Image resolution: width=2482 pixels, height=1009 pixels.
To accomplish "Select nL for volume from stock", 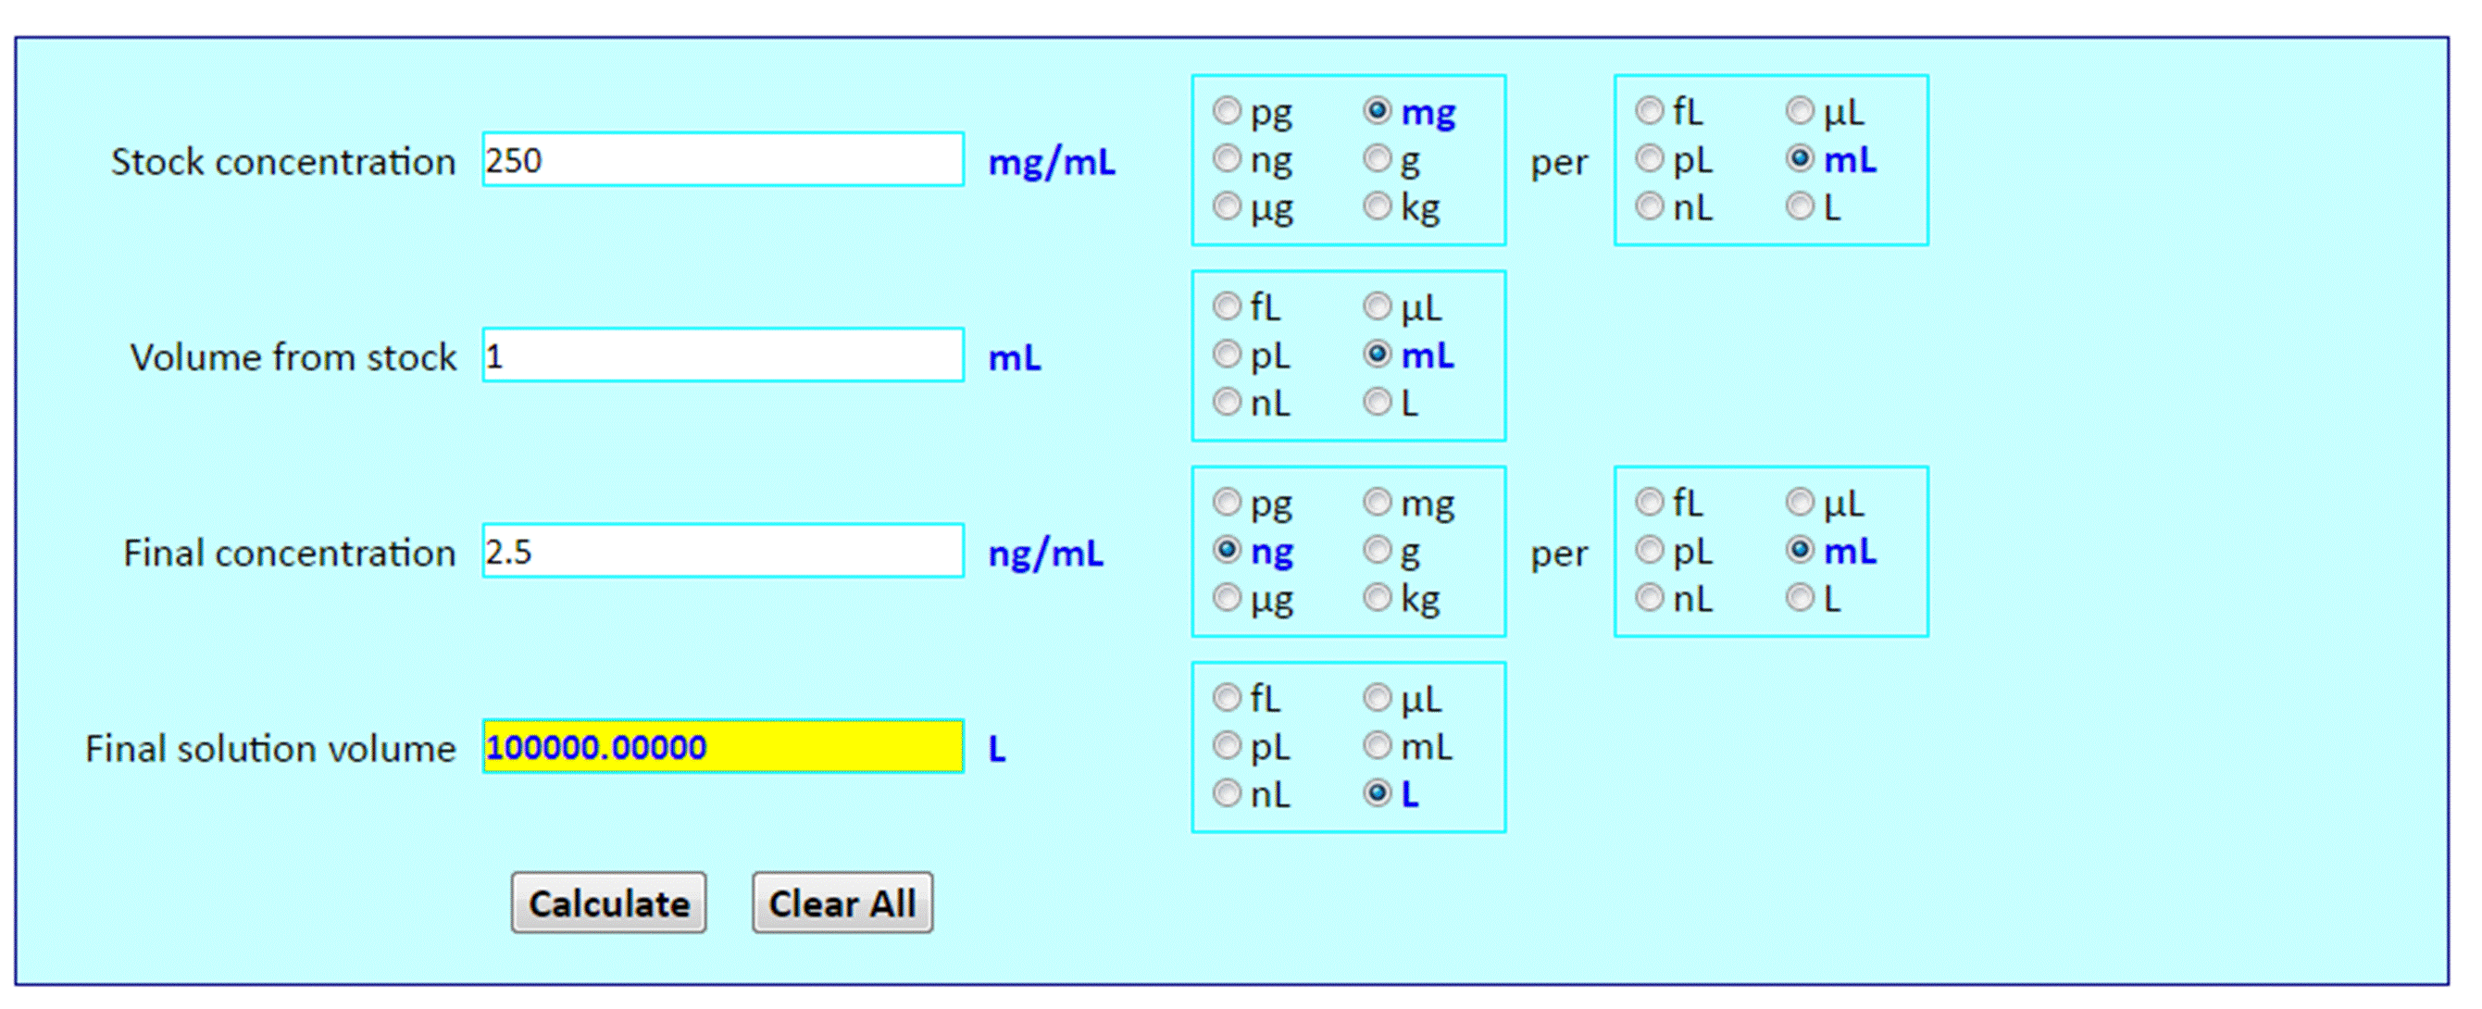I will tap(1227, 402).
